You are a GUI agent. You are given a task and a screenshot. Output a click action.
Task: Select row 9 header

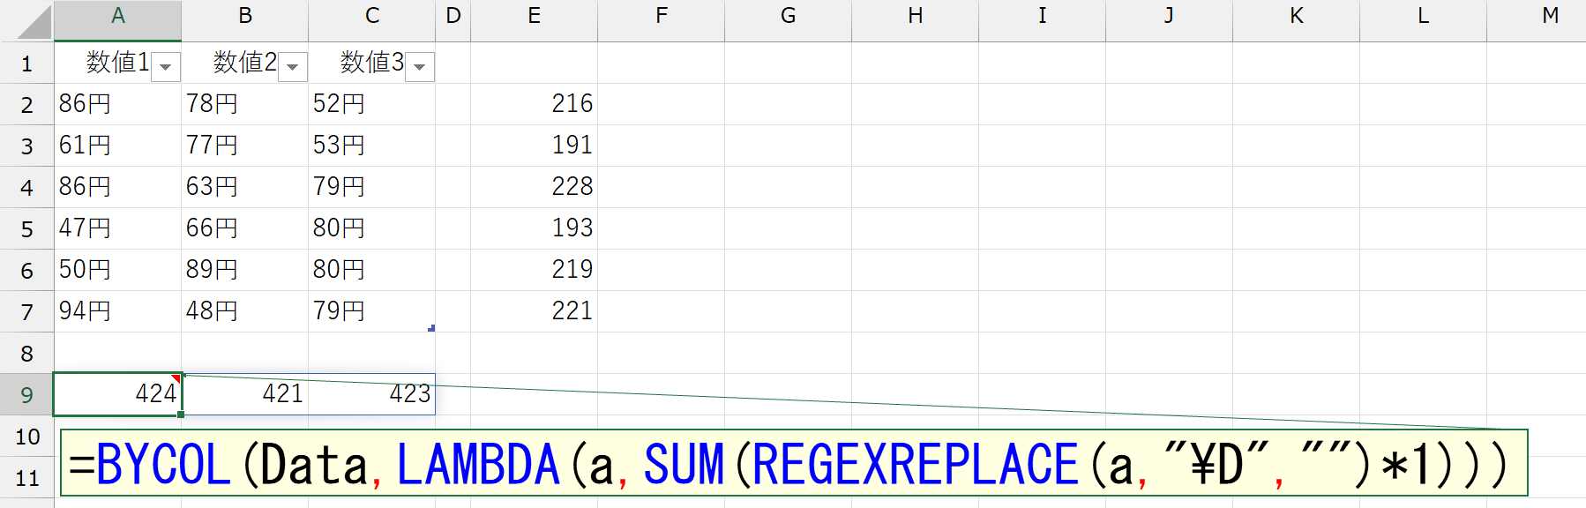click(x=26, y=394)
